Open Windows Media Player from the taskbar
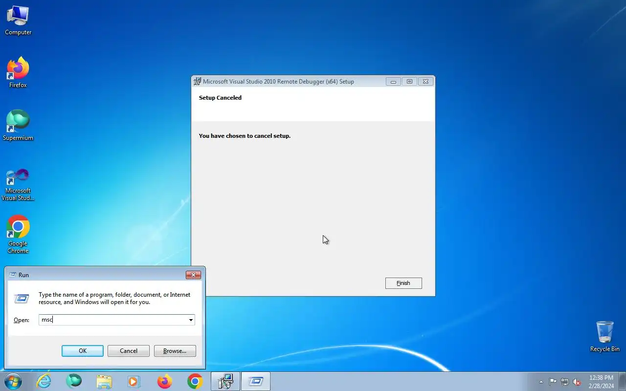The image size is (626, 391). click(134, 381)
